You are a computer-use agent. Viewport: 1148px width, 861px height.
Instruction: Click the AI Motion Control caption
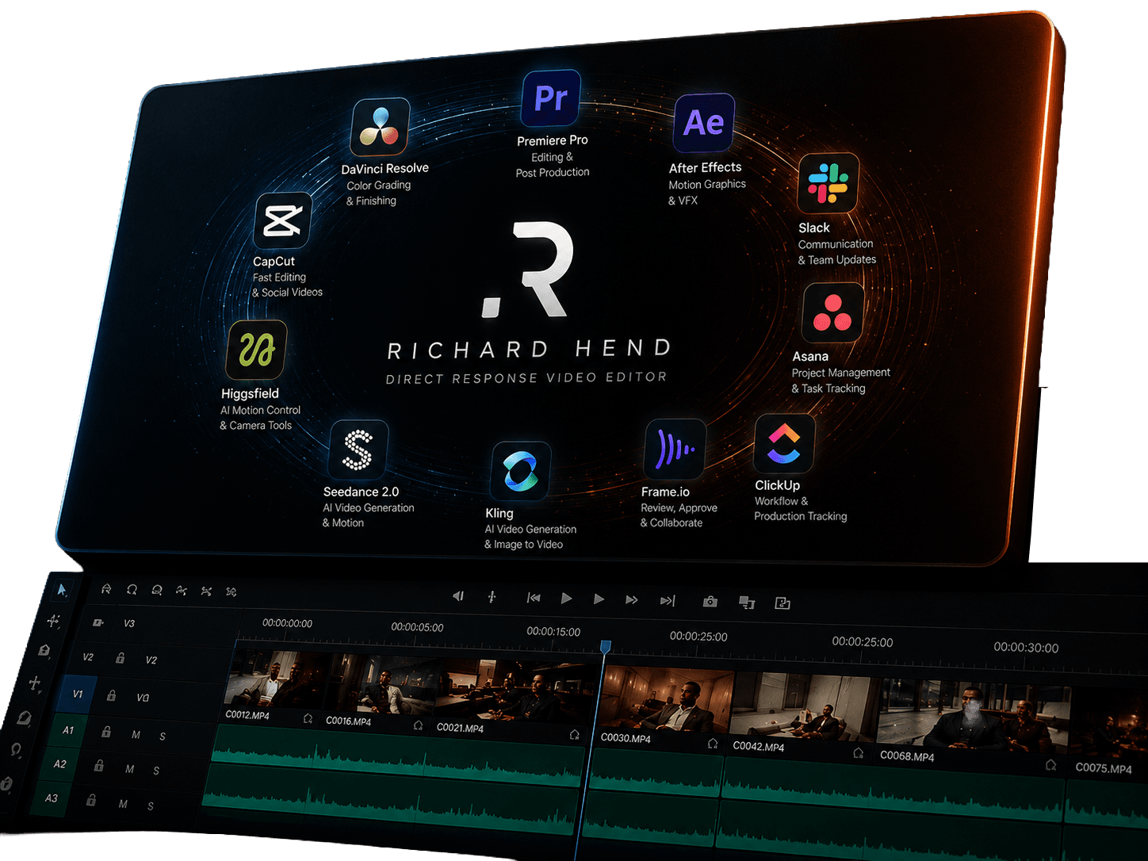(x=260, y=410)
